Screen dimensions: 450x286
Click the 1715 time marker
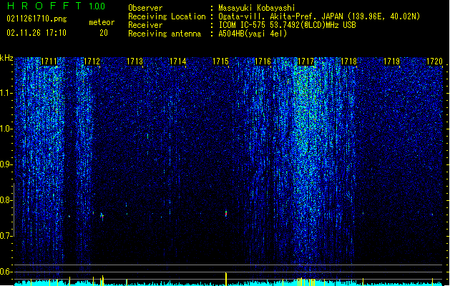(220, 61)
